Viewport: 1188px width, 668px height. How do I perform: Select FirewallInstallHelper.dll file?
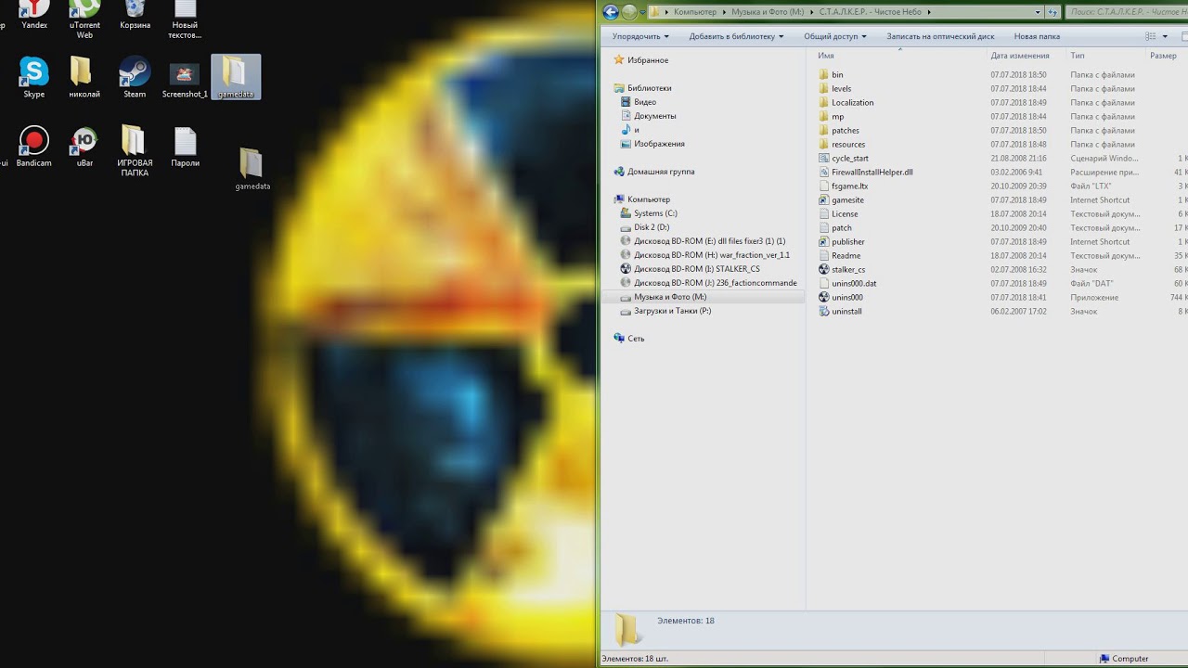(865, 173)
